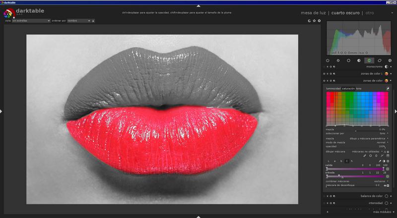This screenshot has width=397, height=218.
Task: Choose the path mask drawing tool
Action: click(382, 156)
